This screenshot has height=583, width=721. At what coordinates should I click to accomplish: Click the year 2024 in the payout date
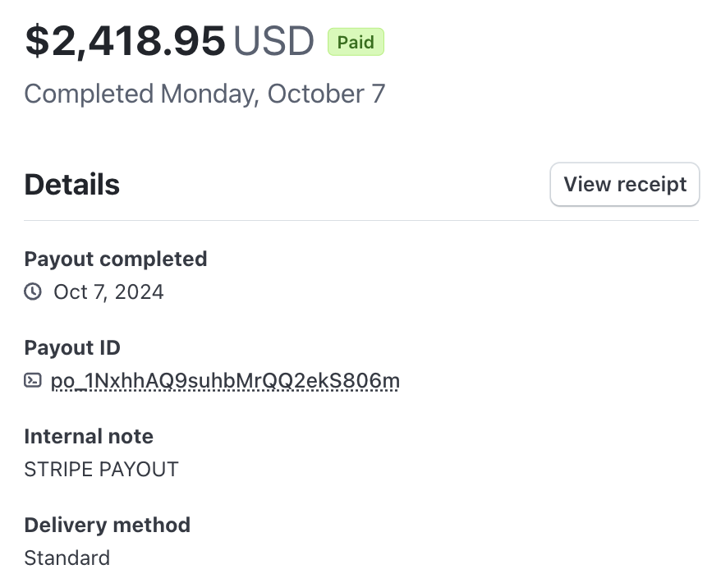(139, 292)
